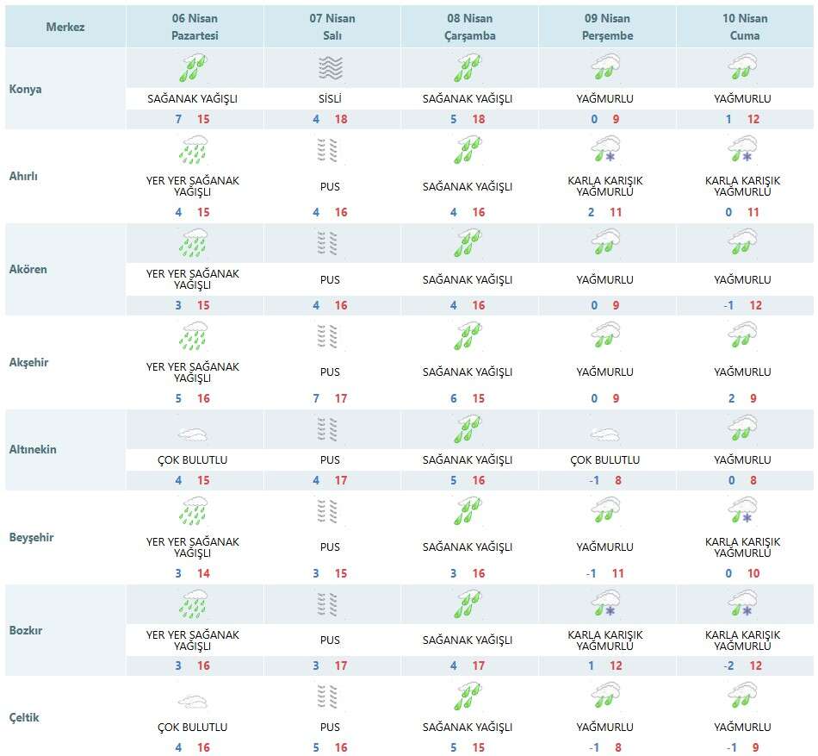Click Konya's Tuesday fog (Sisli) icon
This screenshot has width=818, height=756.
(x=330, y=67)
